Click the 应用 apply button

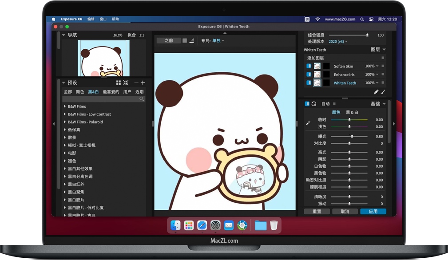click(x=373, y=211)
